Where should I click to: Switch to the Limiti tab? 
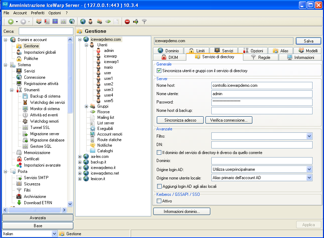196,51
